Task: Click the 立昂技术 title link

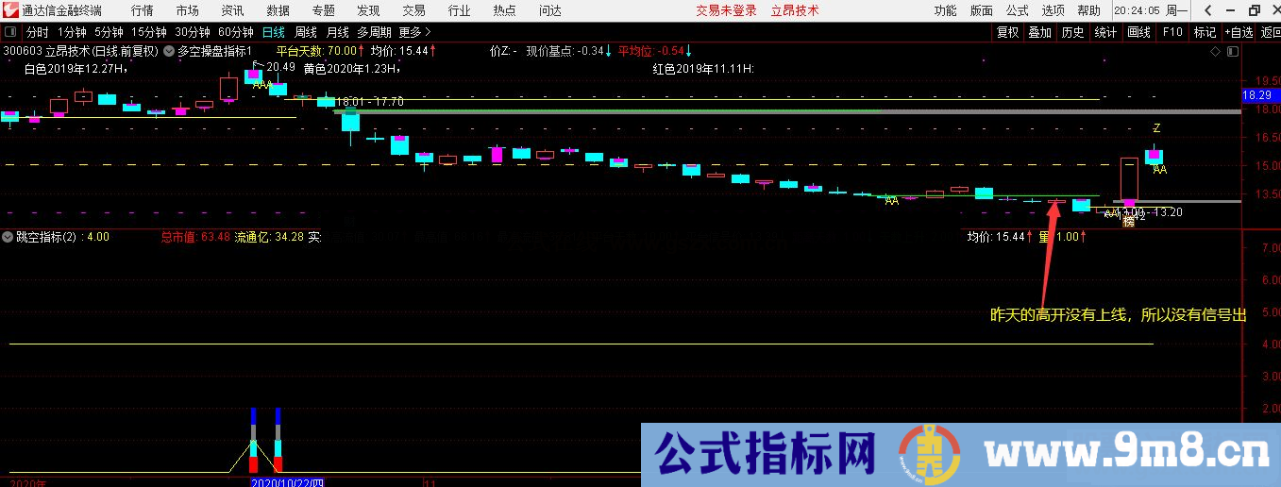Action: tap(795, 10)
